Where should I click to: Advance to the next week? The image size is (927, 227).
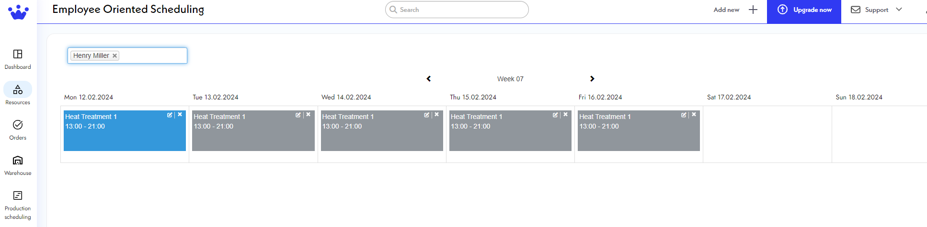point(592,79)
